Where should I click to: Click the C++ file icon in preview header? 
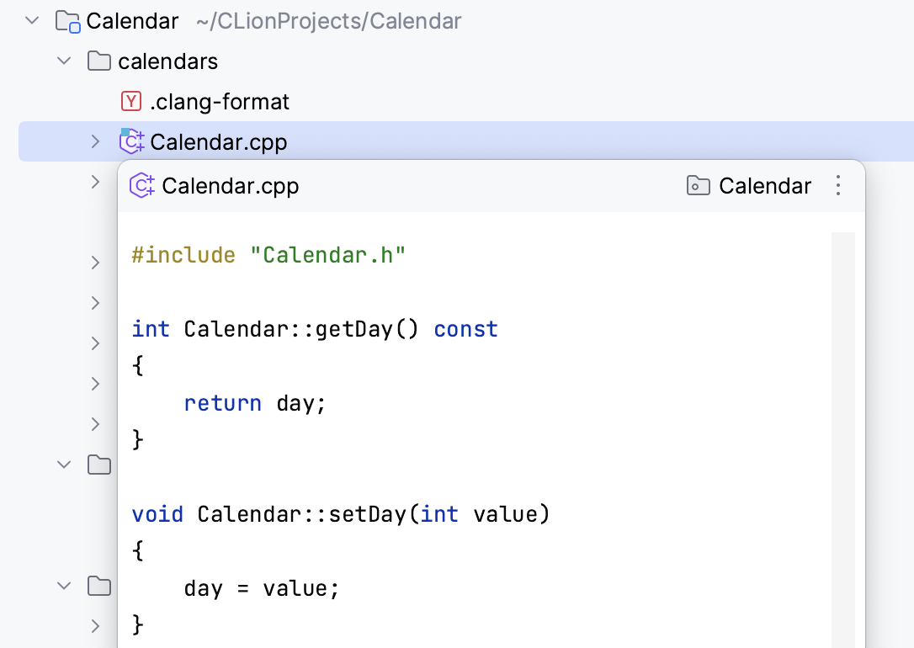[141, 186]
